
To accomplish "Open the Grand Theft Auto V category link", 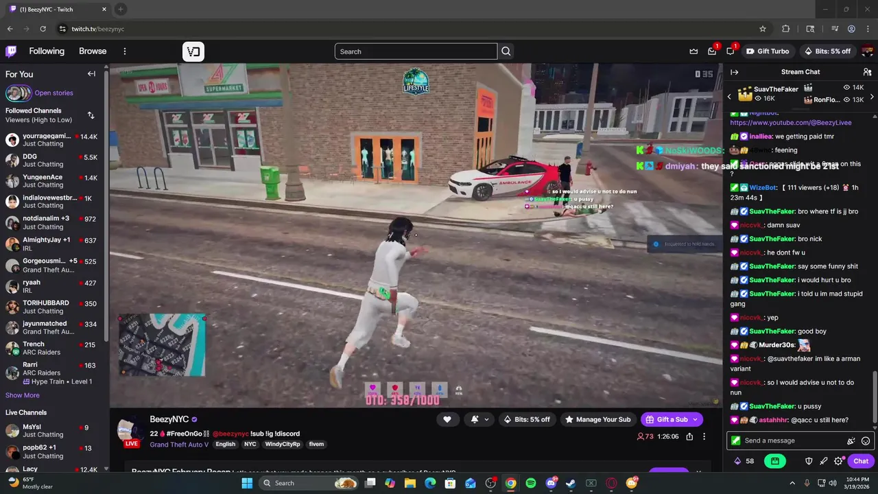I will point(179,445).
